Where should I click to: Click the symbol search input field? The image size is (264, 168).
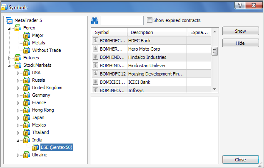tap(122, 20)
